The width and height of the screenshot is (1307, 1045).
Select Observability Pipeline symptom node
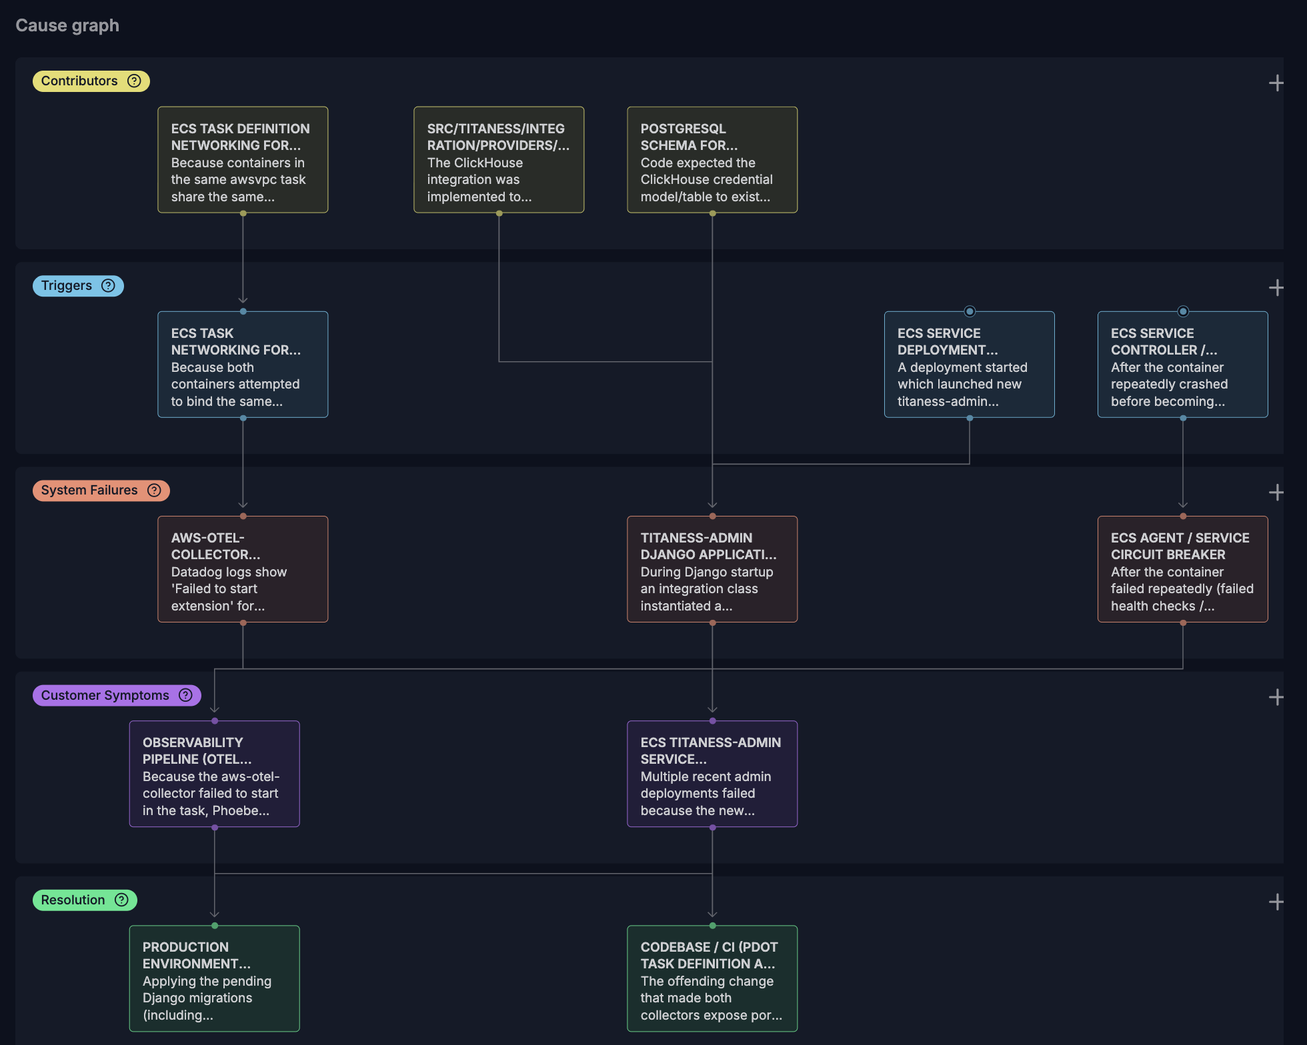tap(214, 774)
